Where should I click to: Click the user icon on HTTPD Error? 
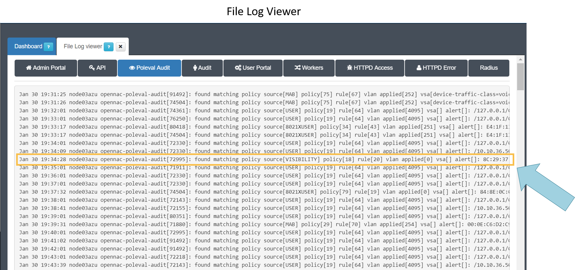click(419, 68)
